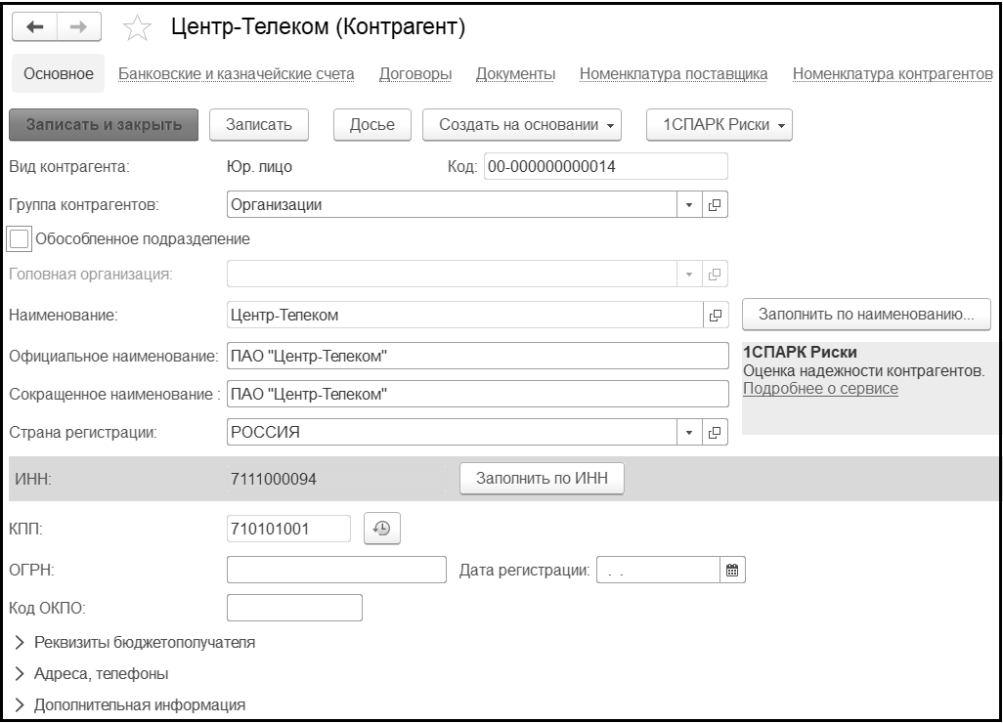Click the ИНН value 7111000094
This screenshot has width=1003, height=723.
(x=273, y=479)
